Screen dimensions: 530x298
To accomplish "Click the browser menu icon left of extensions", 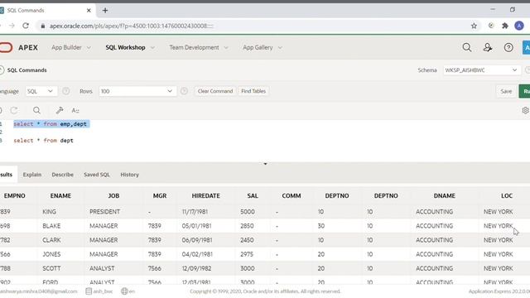I will [491, 26].
